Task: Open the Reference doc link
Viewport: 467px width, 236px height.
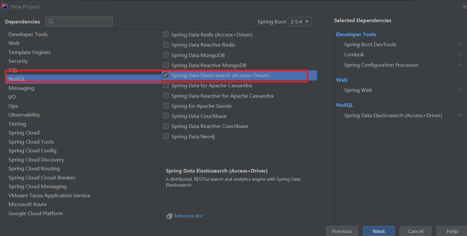Action: point(188,216)
